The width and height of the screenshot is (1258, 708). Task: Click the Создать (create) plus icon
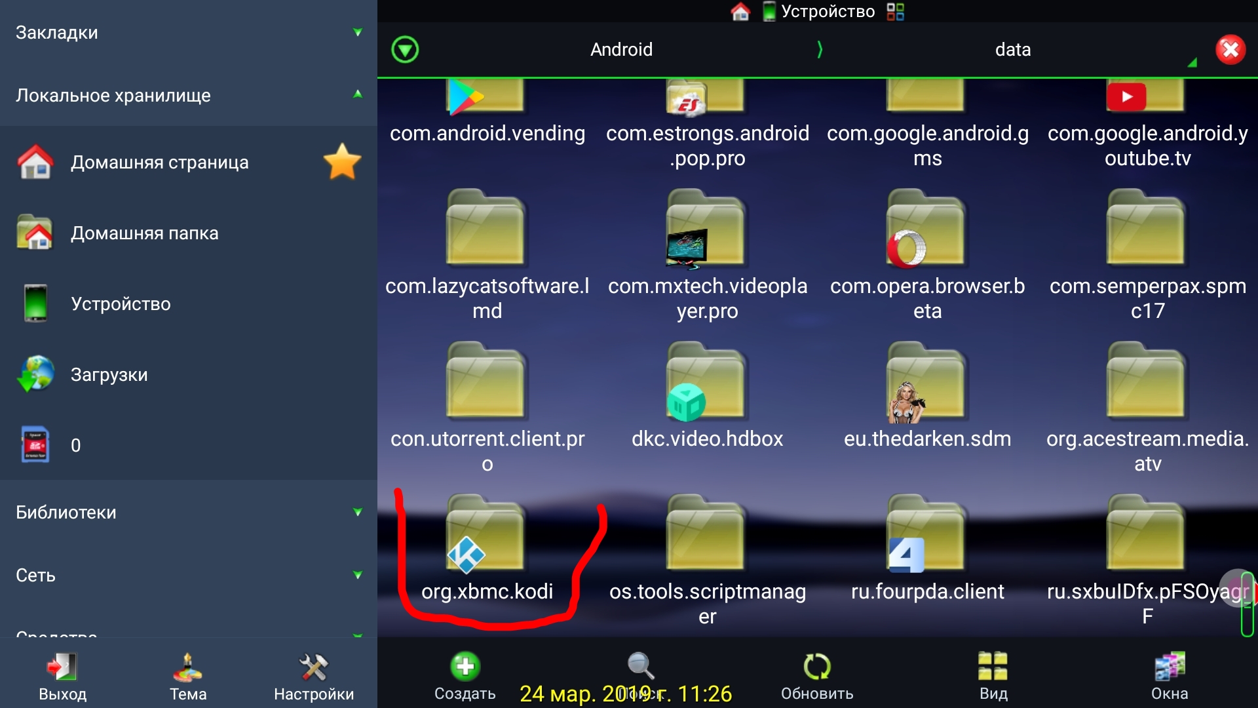pyautogui.click(x=465, y=667)
